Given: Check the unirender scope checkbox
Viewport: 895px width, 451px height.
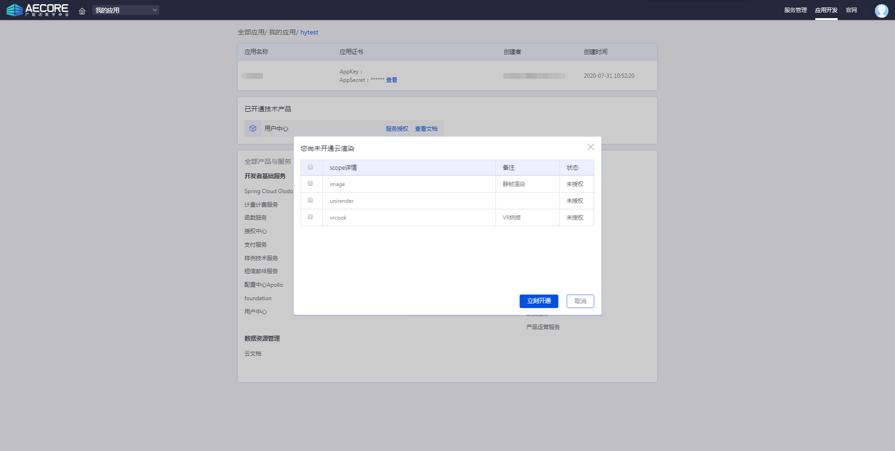Looking at the screenshot, I should click(310, 201).
